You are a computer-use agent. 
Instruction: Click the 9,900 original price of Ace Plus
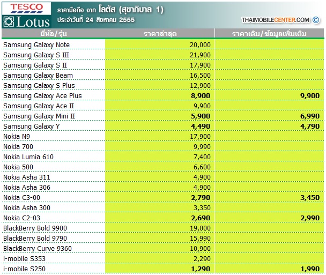[x=310, y=96]
